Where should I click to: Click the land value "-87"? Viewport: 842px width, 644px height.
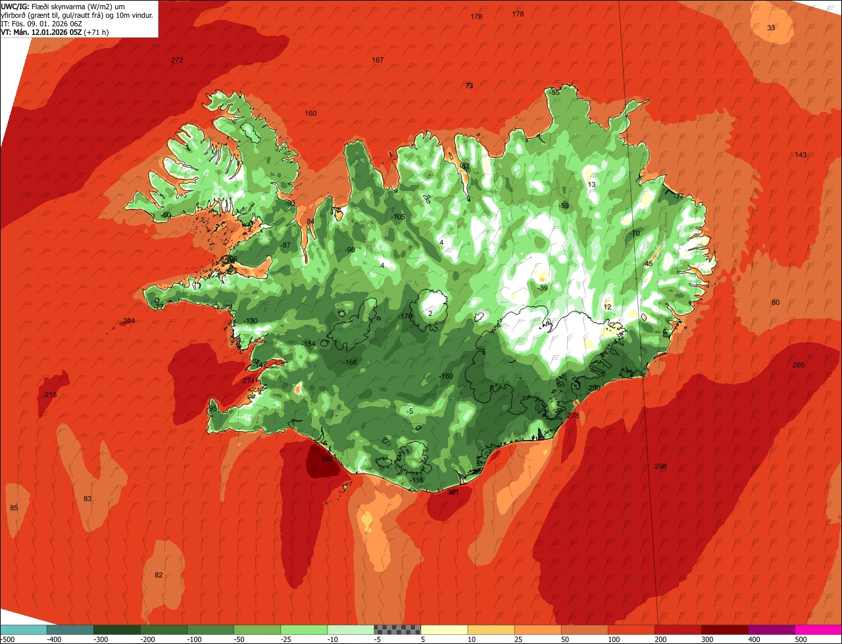(285, 245)
